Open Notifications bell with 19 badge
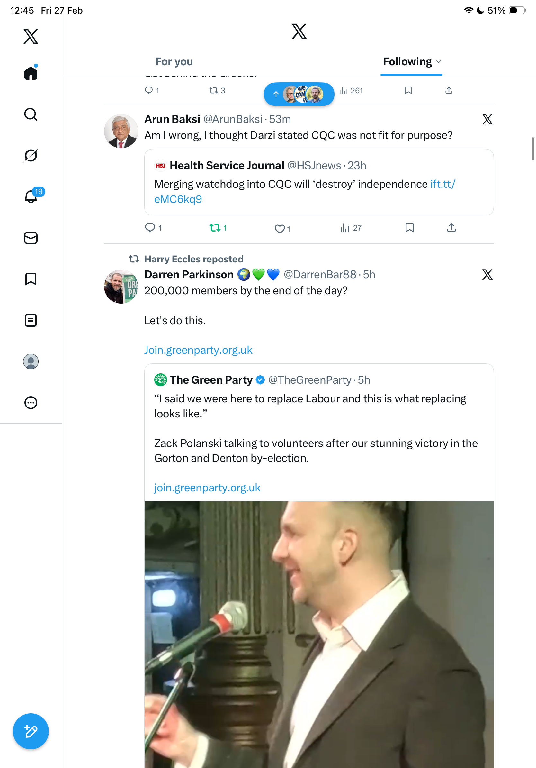This screenshot has height=768, width=536. click(x=31, y=197)
